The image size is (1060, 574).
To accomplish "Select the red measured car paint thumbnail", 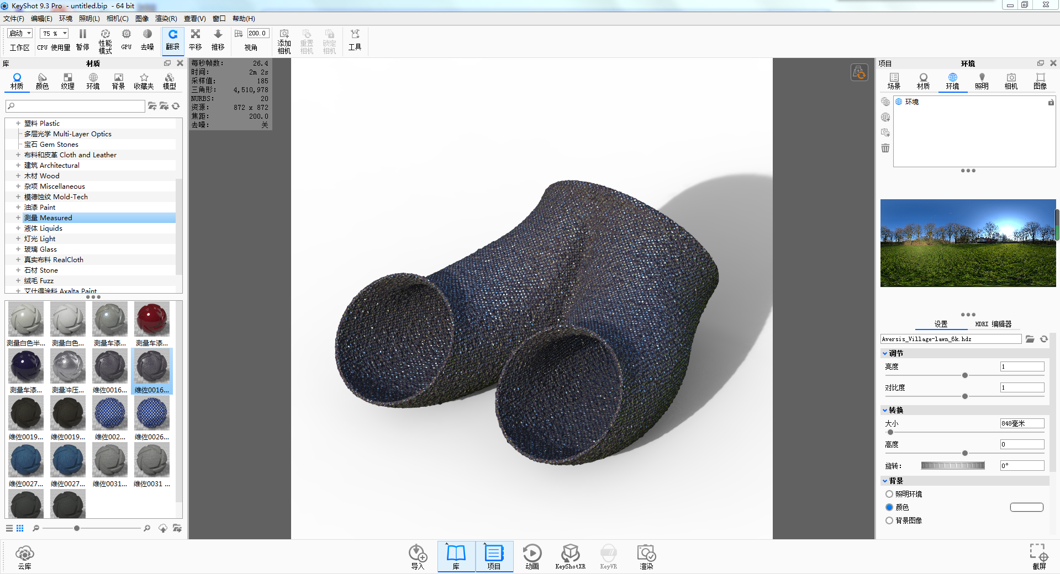I will coord(152,320).
